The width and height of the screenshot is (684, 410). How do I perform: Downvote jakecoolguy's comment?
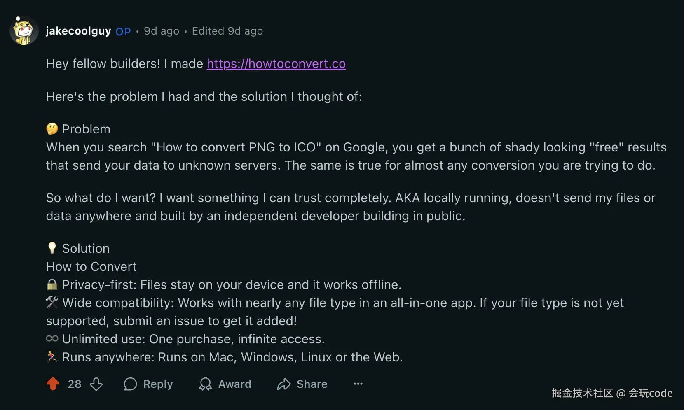tap(96, 384)
